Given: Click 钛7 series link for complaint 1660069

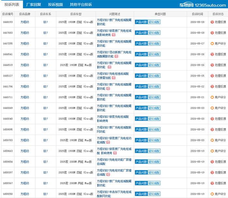Looking at the screenshot, I should [46, 108].
